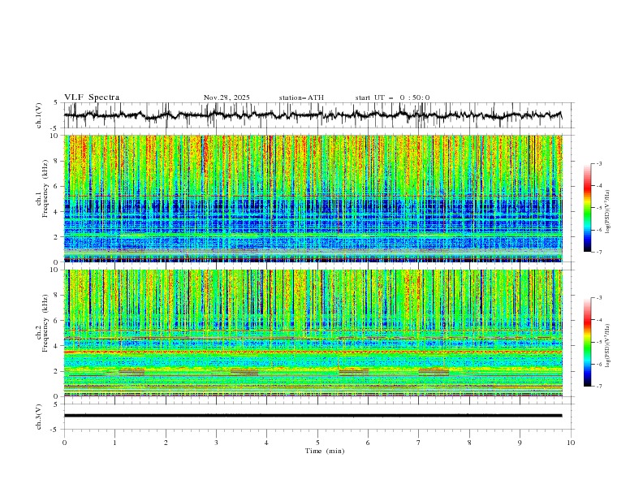
Task: Click the 2 kHz burst near minute 1 in ch.2
Action: [x=132, y=372]
